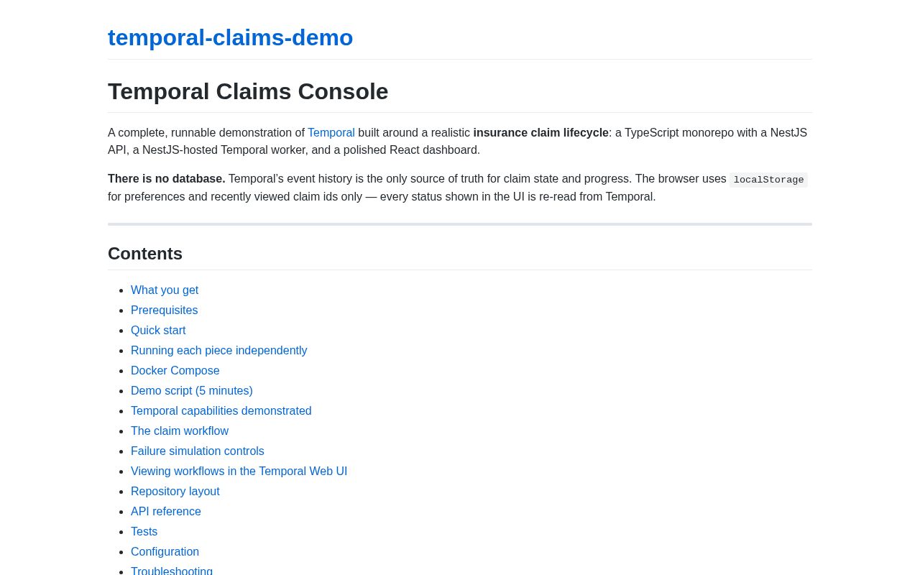920x575 pixels.
Task: Go to Prerequisites section
Action: pos(164,310)
